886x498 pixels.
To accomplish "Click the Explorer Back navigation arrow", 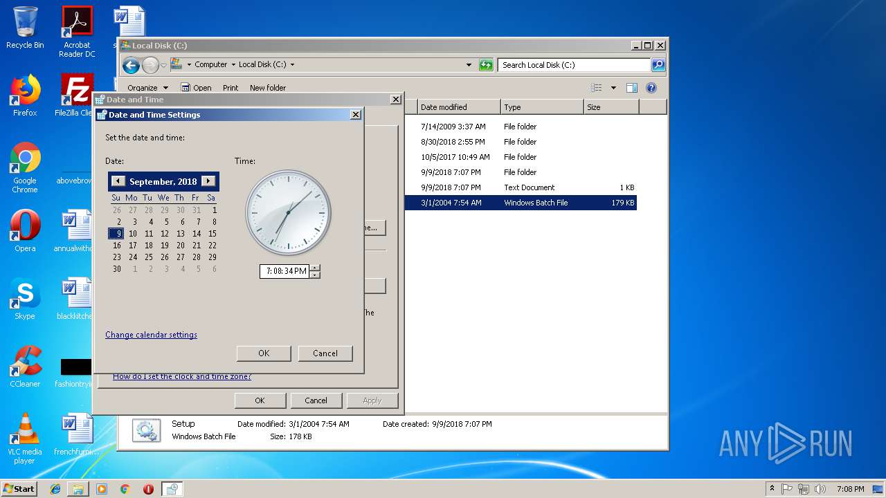I will click(131, 65).
